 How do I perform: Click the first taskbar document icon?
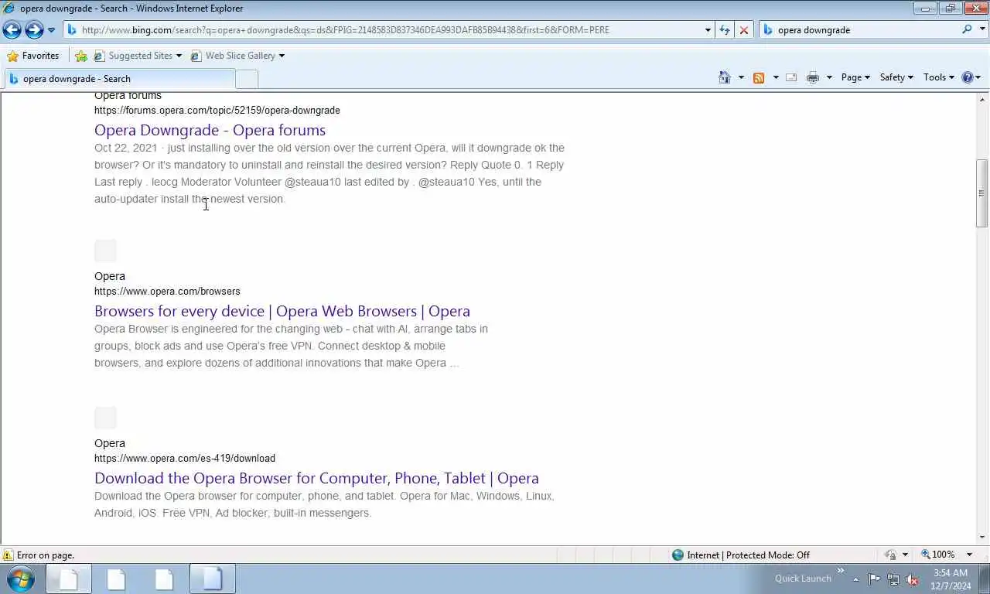[x=68, y=579]
